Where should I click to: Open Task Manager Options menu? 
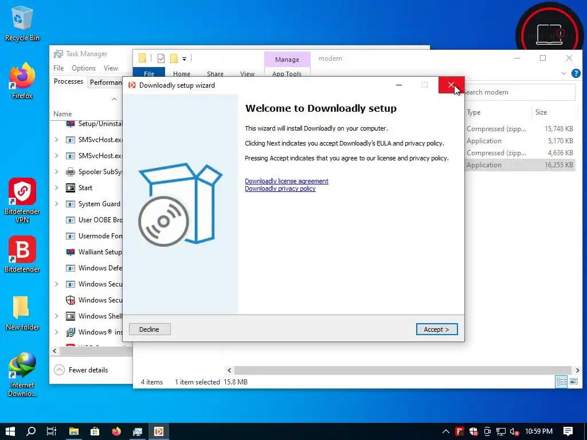[x=84, y=68]
